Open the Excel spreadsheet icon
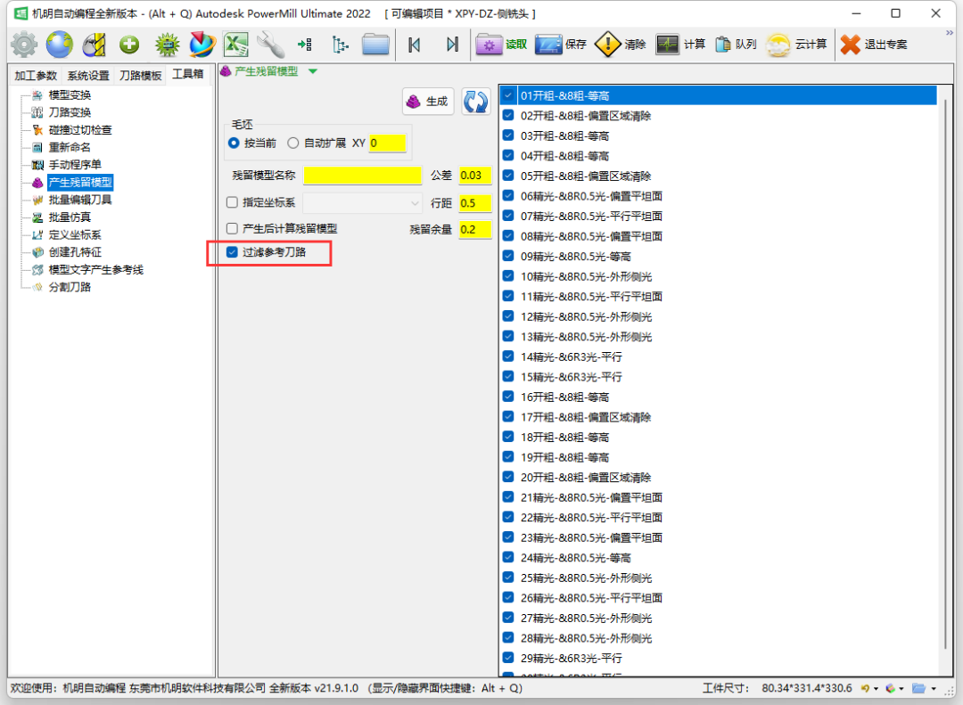The width and height of the screenshot is (963, 705). tap(235, 45)
